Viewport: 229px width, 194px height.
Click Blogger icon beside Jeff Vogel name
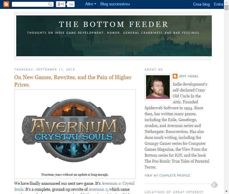click(175, 76)
